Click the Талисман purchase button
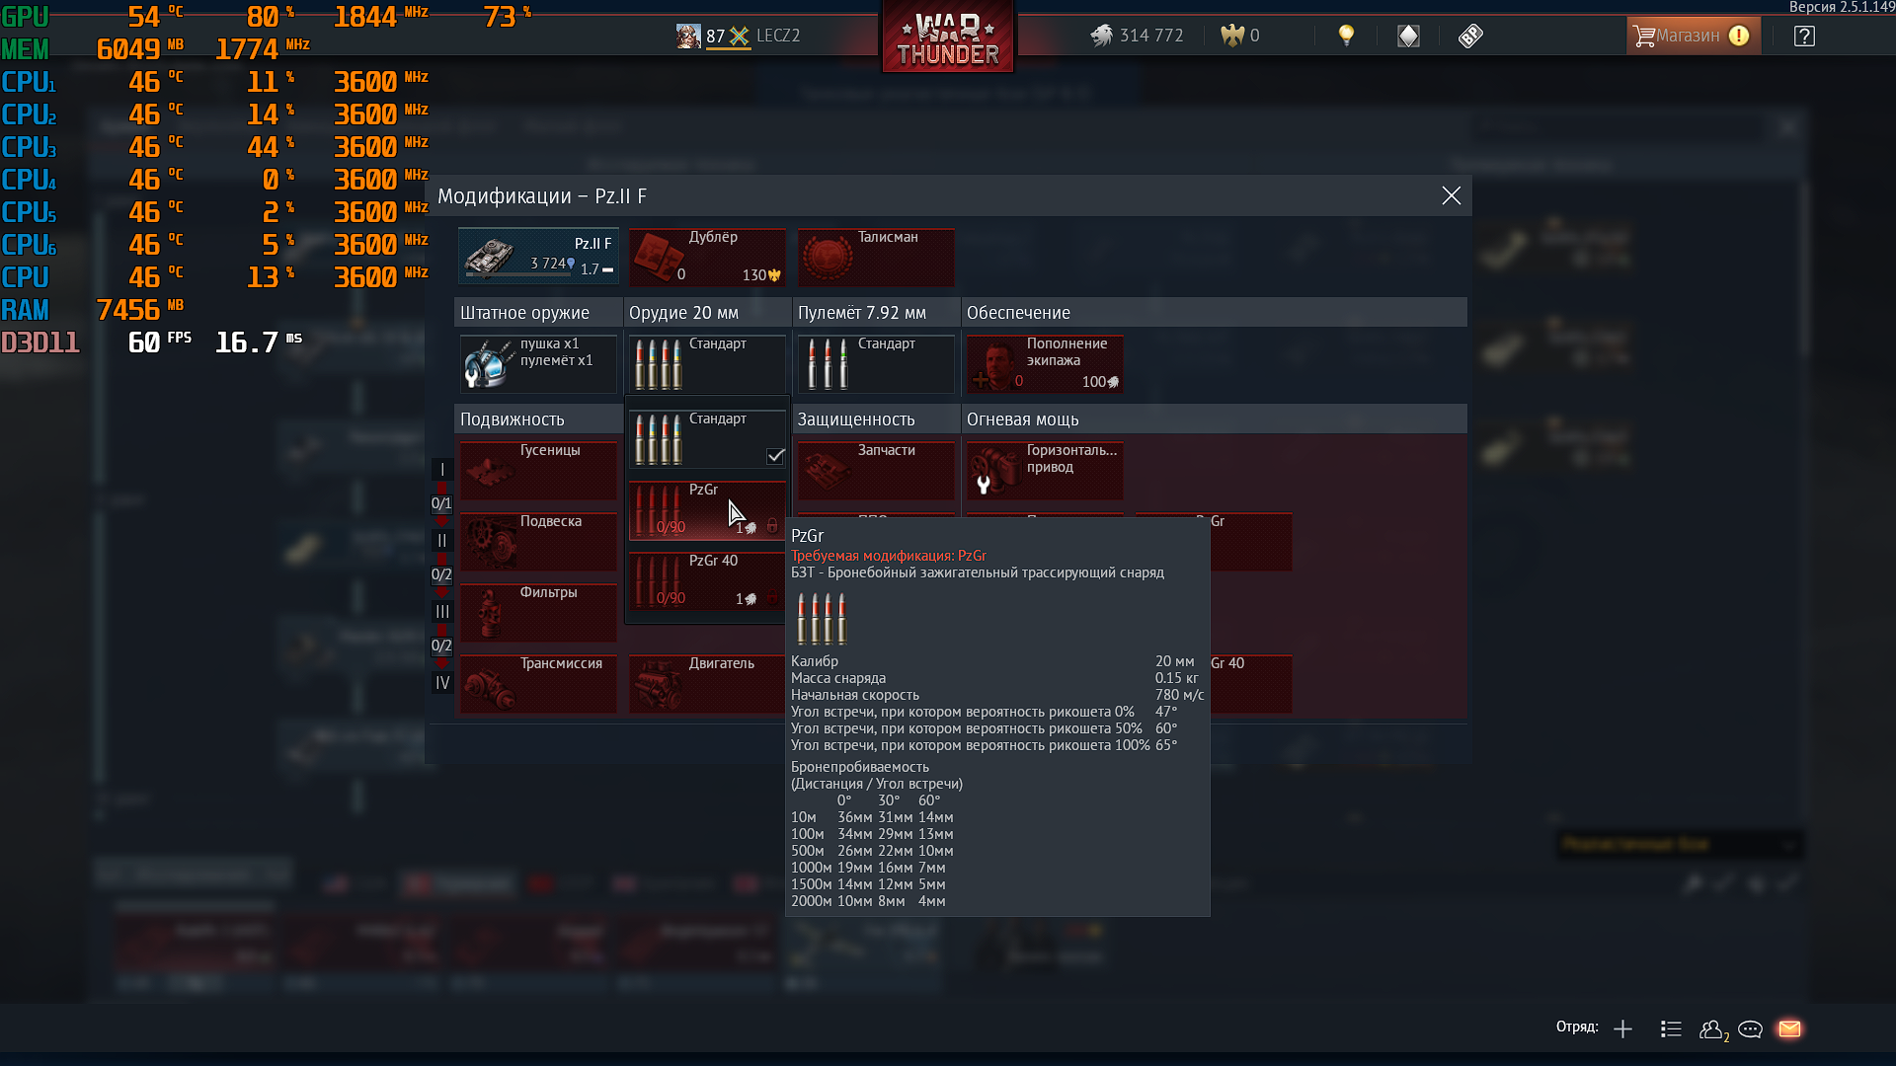Viewport: 1896px width, 1066px height. point(876,257)
